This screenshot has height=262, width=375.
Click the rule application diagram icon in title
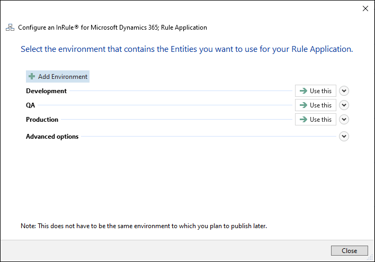10,28
